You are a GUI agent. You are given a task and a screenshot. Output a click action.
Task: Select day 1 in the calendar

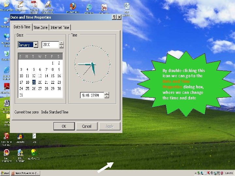click(x=53, y=63)
